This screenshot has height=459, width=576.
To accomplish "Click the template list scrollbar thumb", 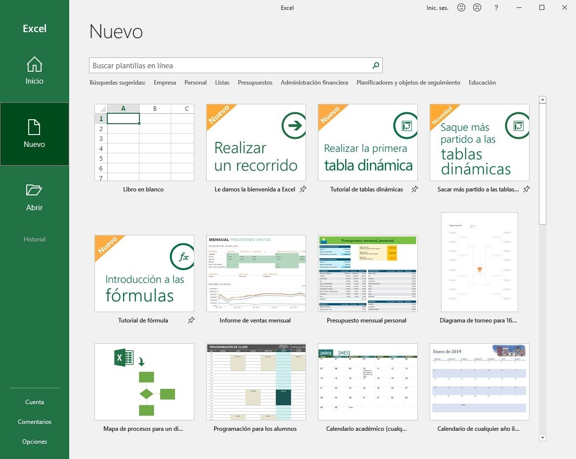I will (542, 164).
